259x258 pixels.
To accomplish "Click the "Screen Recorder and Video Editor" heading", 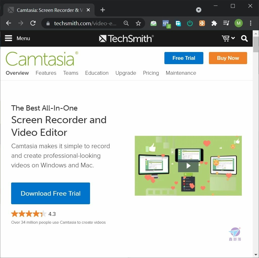I will (x=59, y=126).
